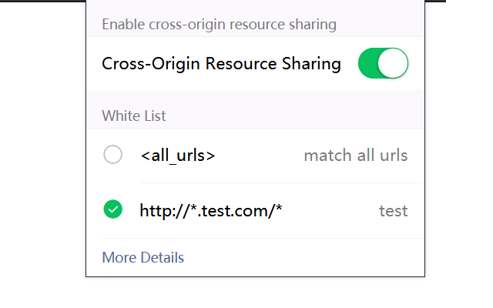Click the green track of the CORS switch
This screenshot has height=308, width=493.
point(368,63)
